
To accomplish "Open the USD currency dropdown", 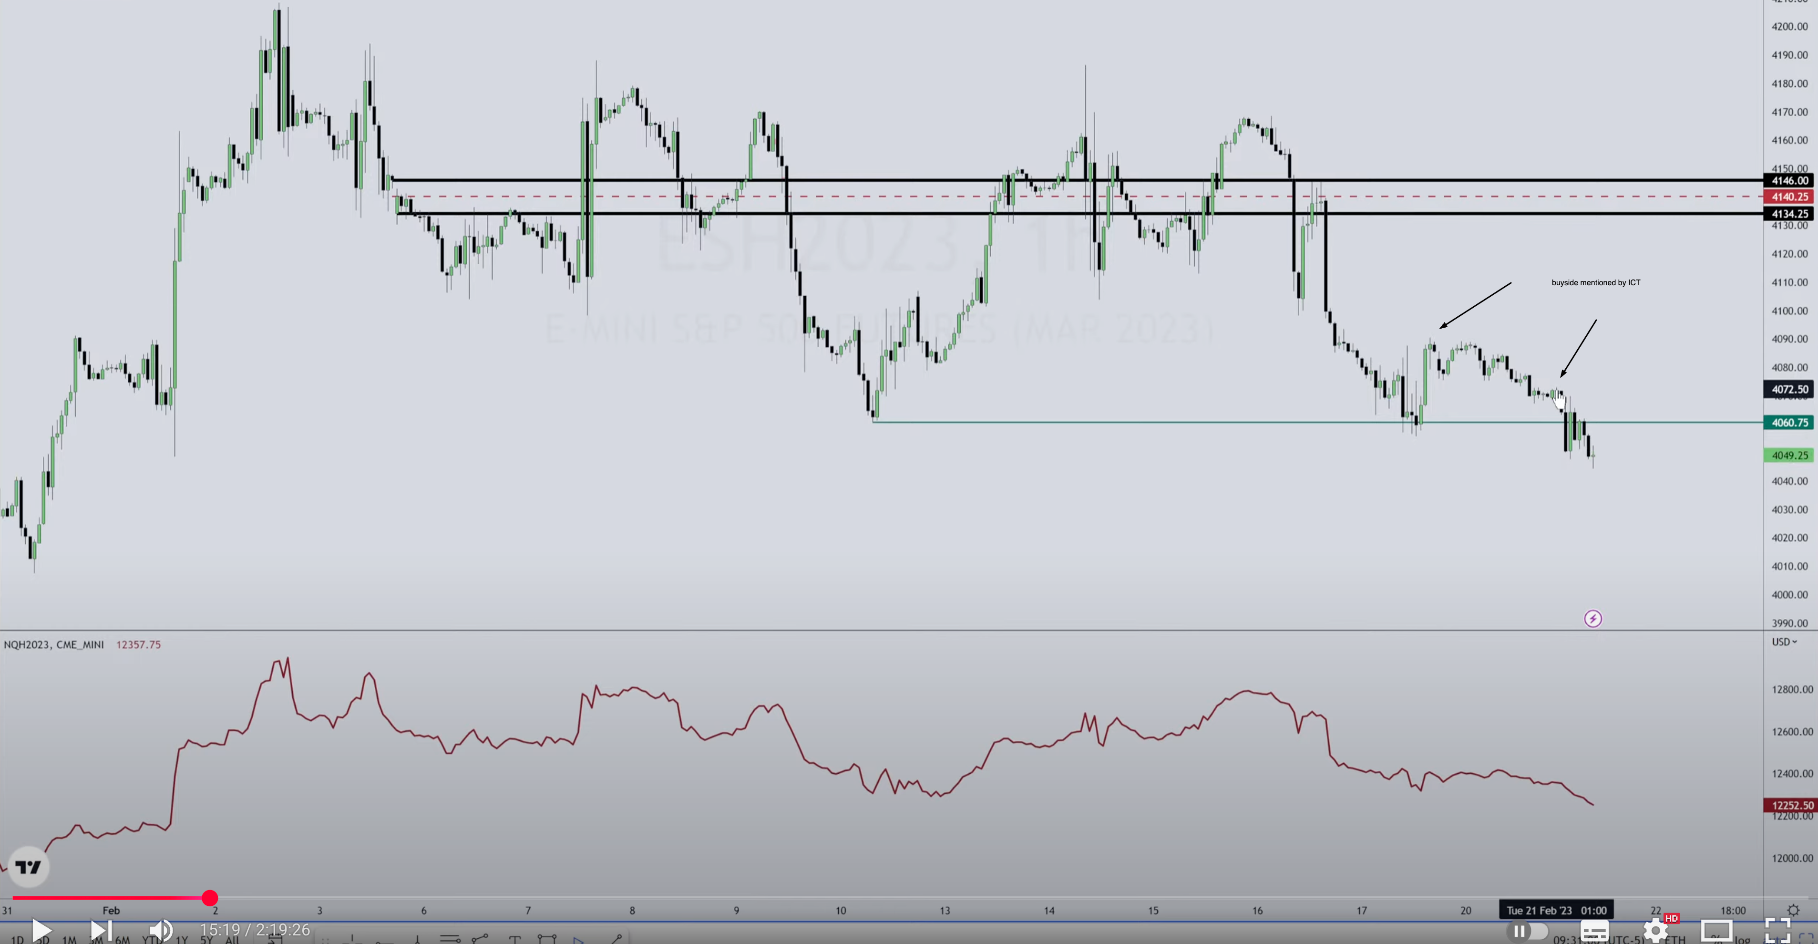I will pyautogui.click(x=1784, y=642).
